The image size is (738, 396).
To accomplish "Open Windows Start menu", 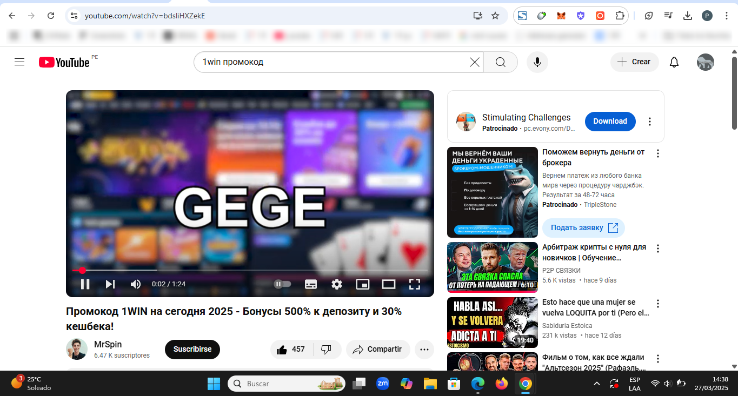I will (x=214, y=384).
